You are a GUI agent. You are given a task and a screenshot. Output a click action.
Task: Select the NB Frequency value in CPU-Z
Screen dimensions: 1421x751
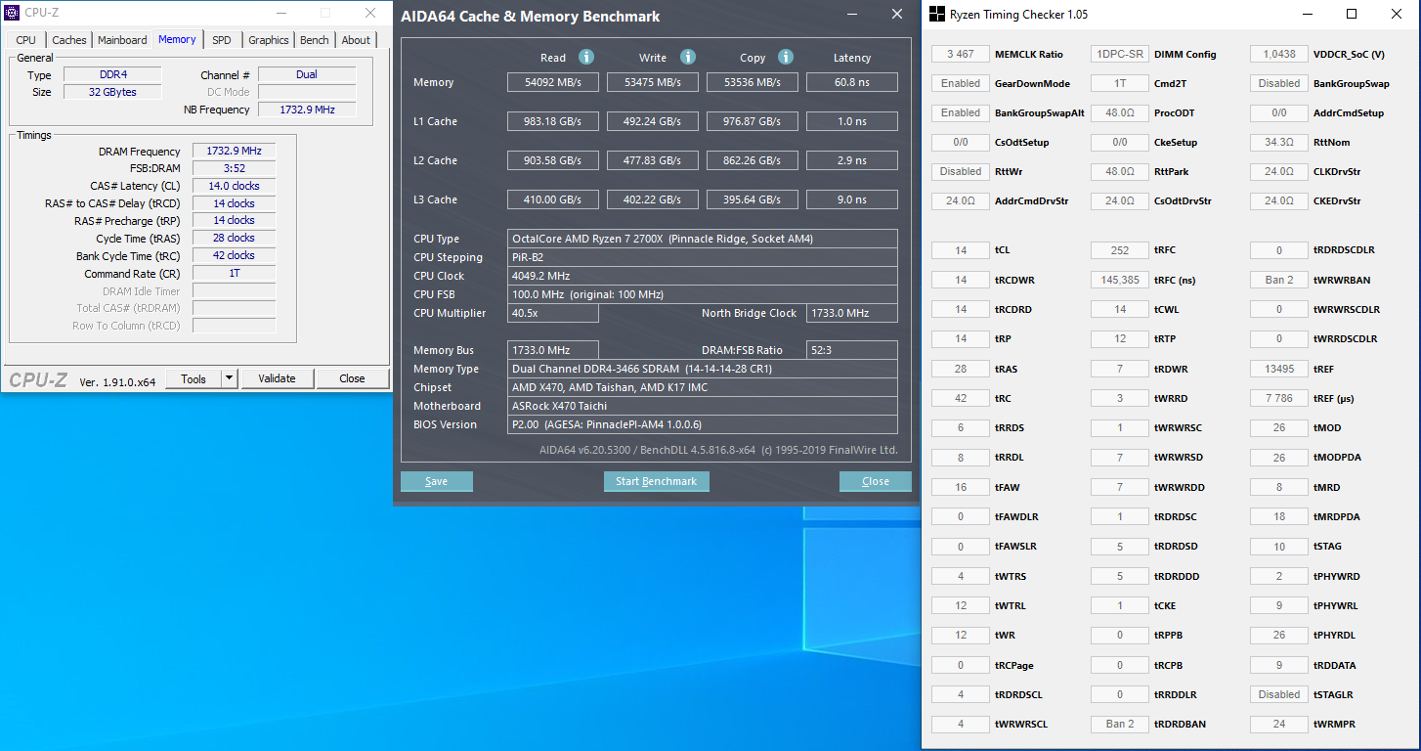pyautogui.click(x=307, y=110)
